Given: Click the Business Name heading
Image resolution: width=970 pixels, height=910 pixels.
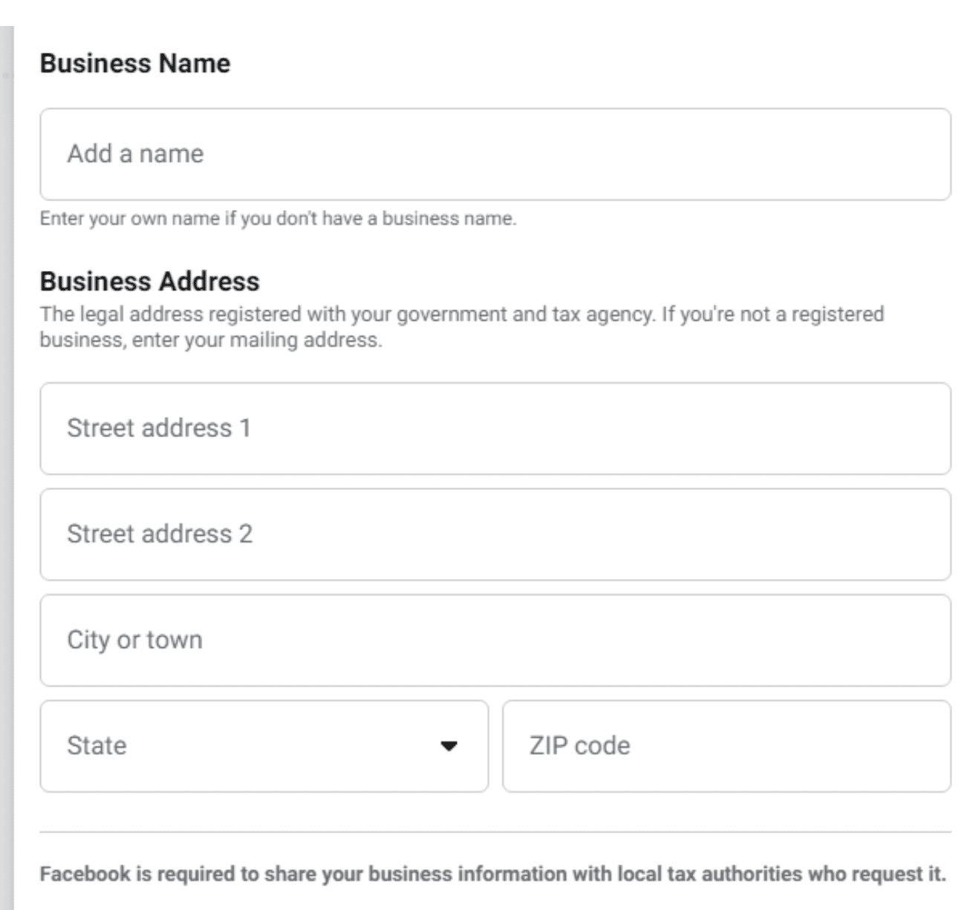Looking at the screenshot, I should [135, 63].
